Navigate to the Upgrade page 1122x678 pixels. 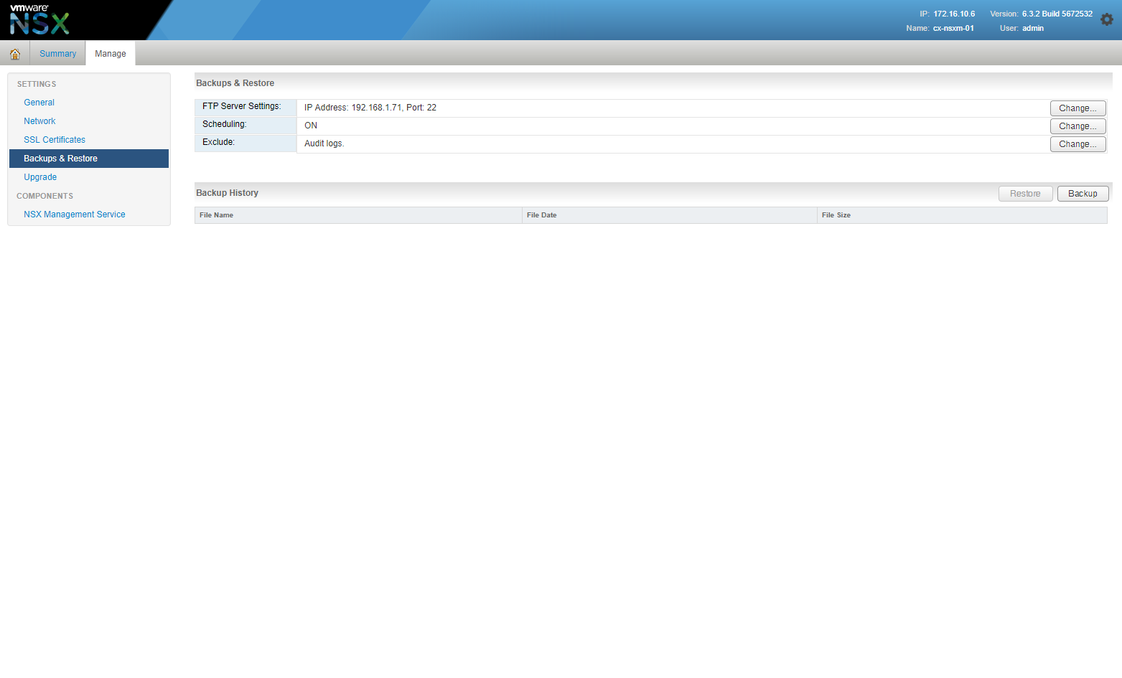point(40,177)
